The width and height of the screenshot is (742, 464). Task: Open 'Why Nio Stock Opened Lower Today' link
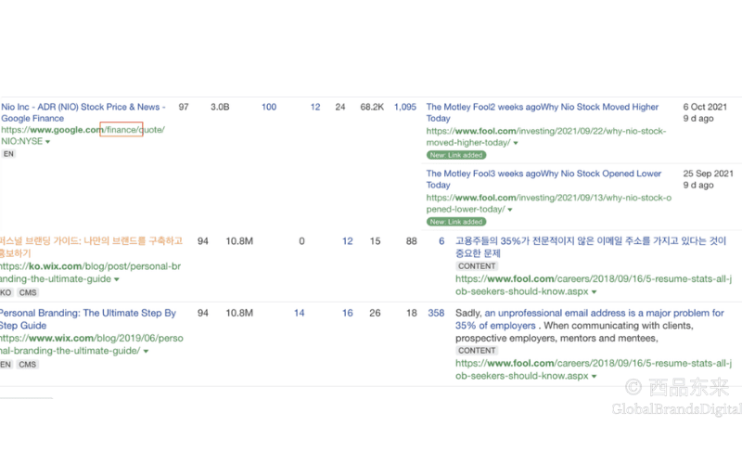point(544,179)
